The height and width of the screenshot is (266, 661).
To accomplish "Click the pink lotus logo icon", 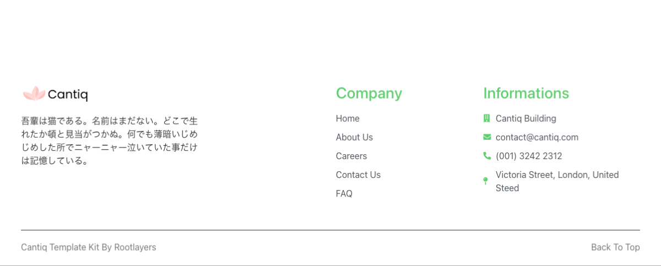I will [34, 94].
